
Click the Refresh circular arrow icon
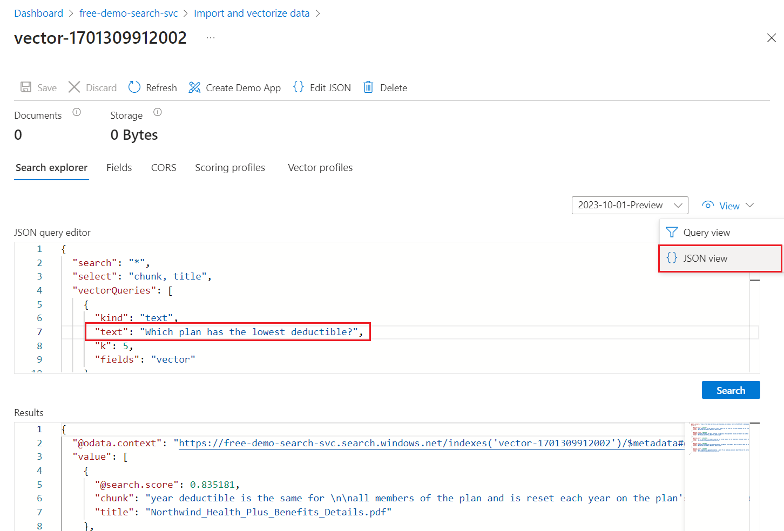point(134,87)
